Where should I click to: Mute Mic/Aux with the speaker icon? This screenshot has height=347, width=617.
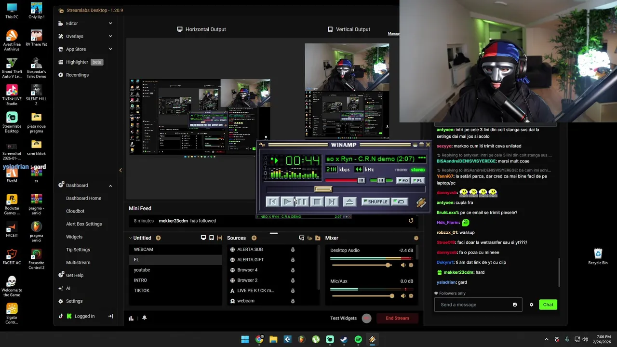[403, 296]
